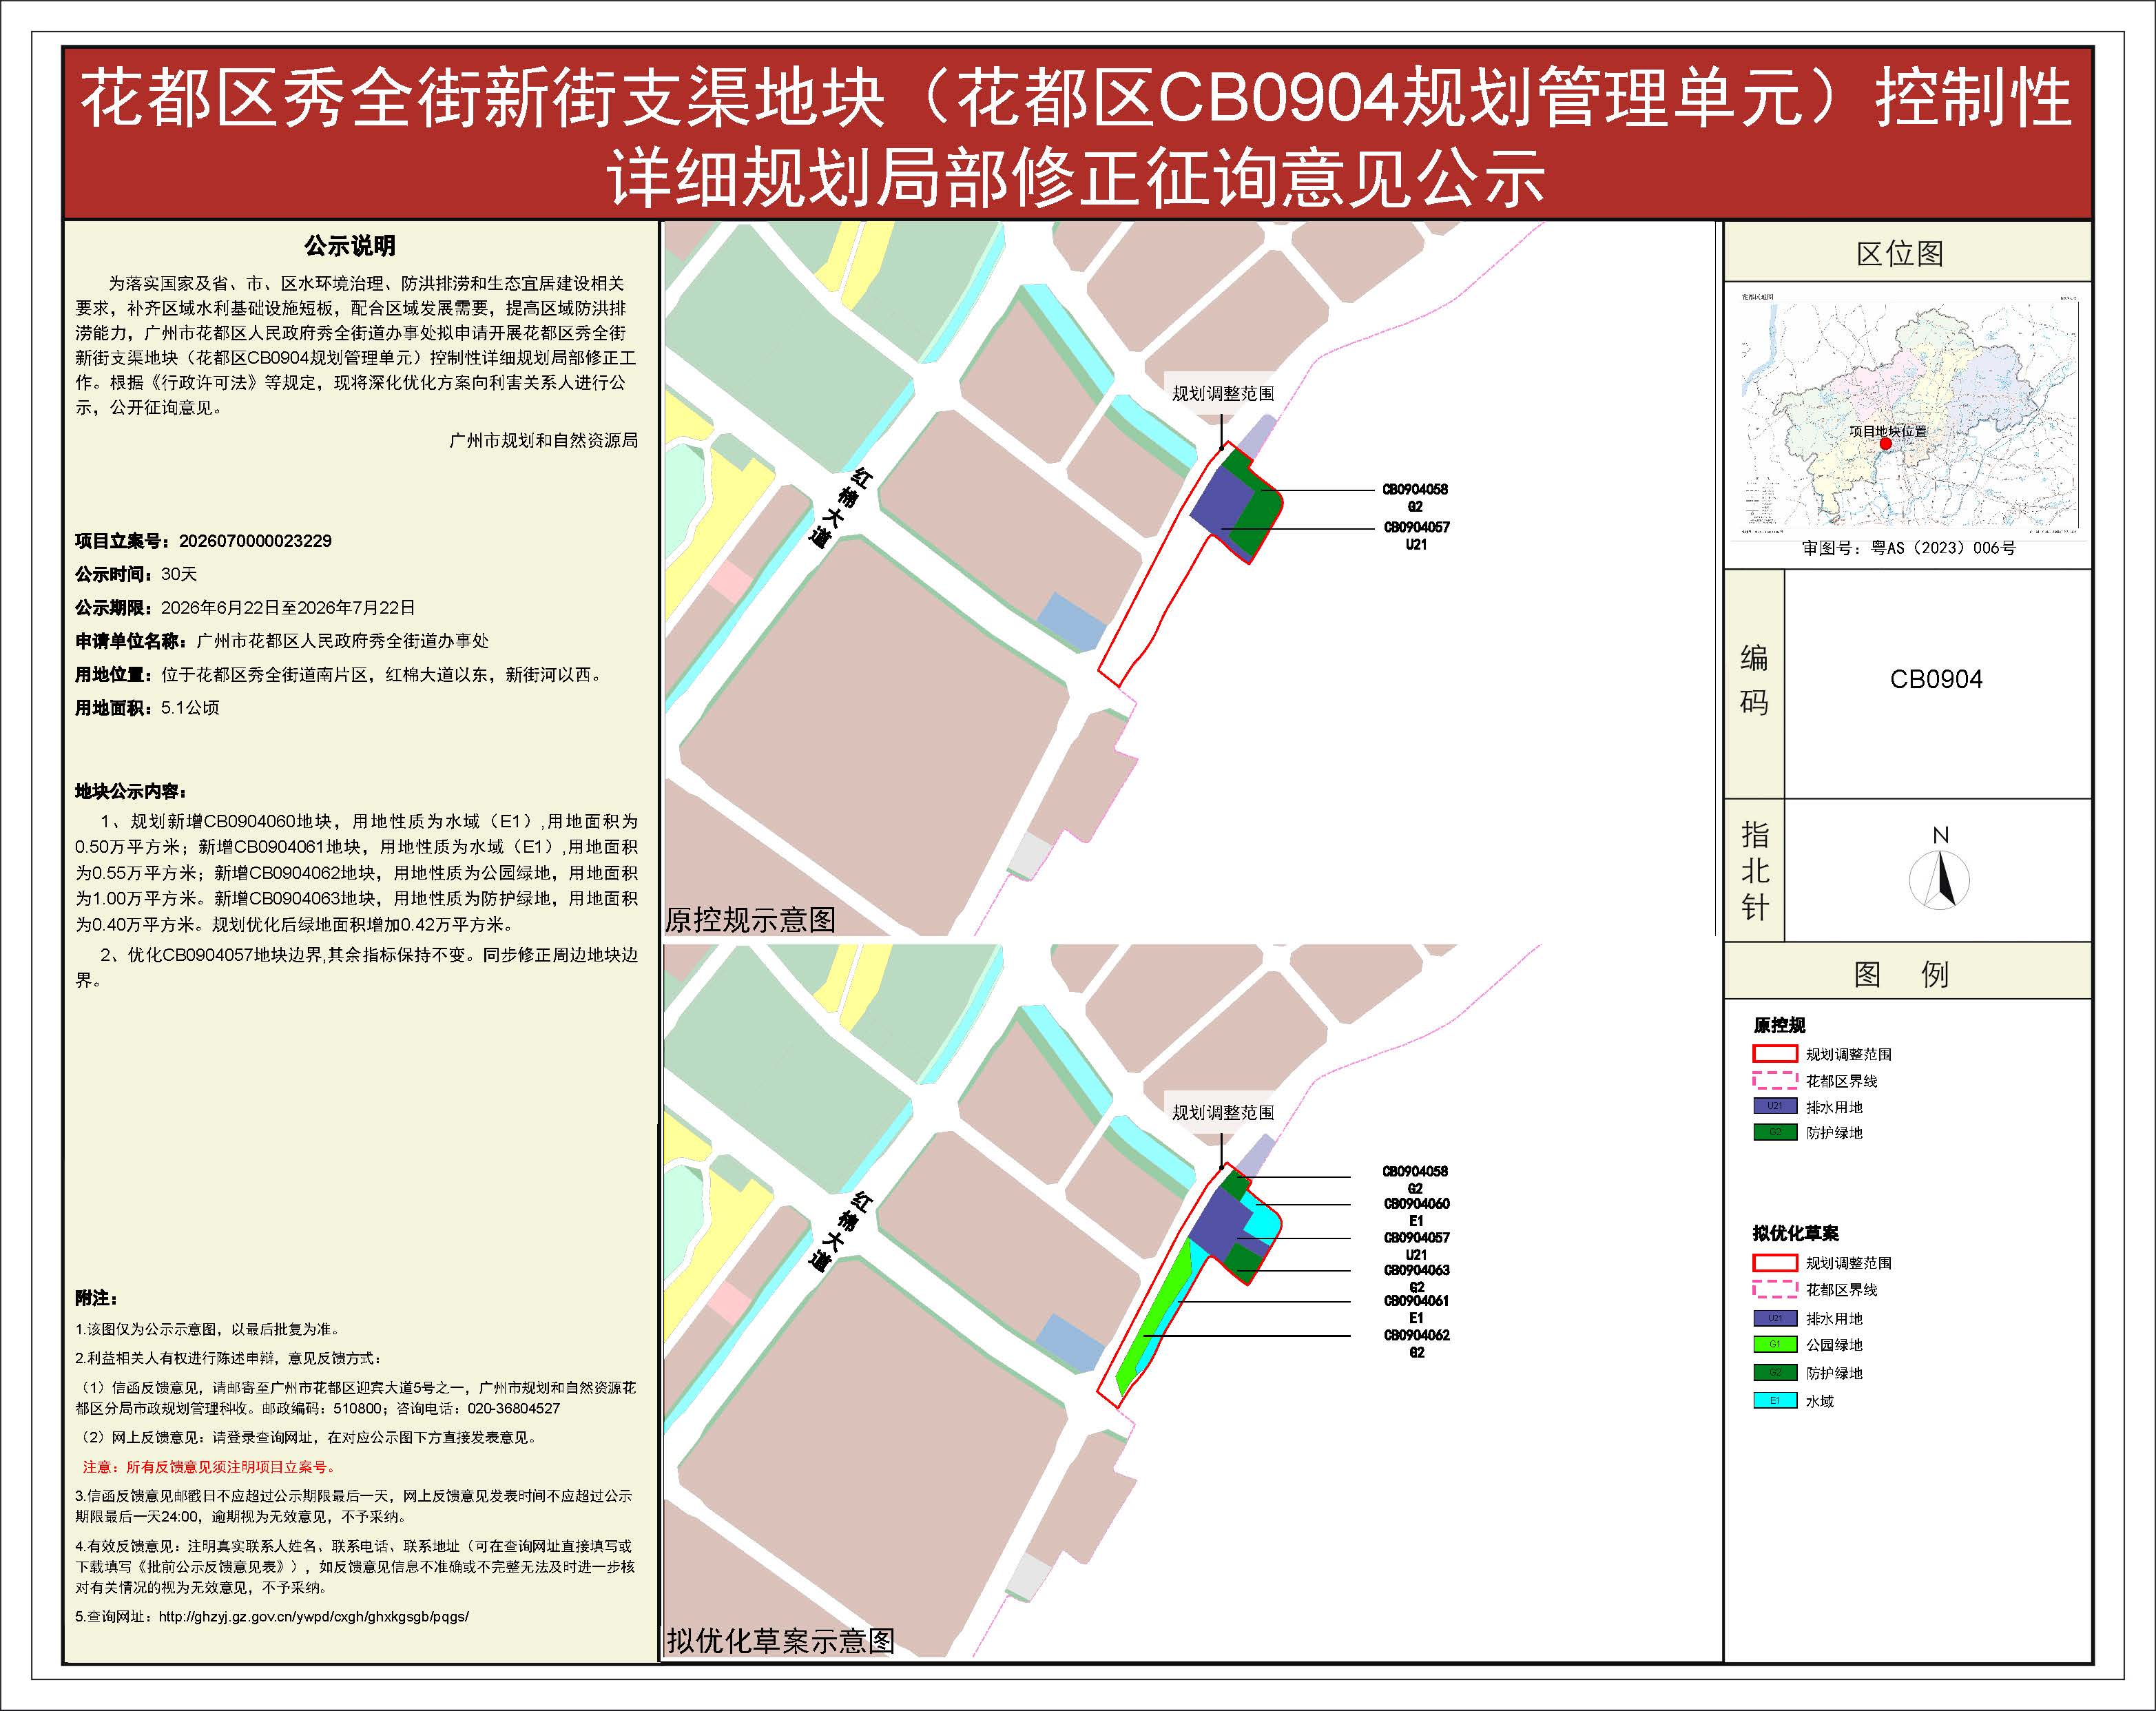2156x1711 pixels.
Task: Click dashed 花都区界线 swatch under 拟优化草案 legend
Action: coord(1775,1290)
